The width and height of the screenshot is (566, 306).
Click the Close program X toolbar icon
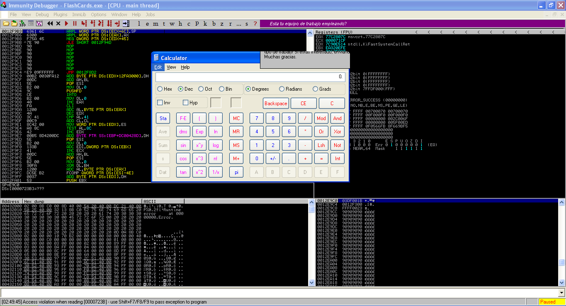(x=58, y=23)
